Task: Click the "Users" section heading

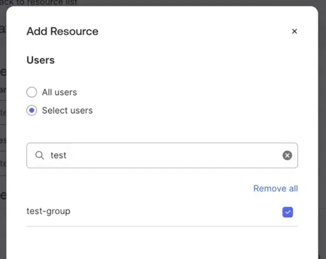Action: coord(40,60)
